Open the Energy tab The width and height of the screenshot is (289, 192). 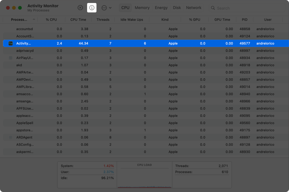(x=161, y=8)
